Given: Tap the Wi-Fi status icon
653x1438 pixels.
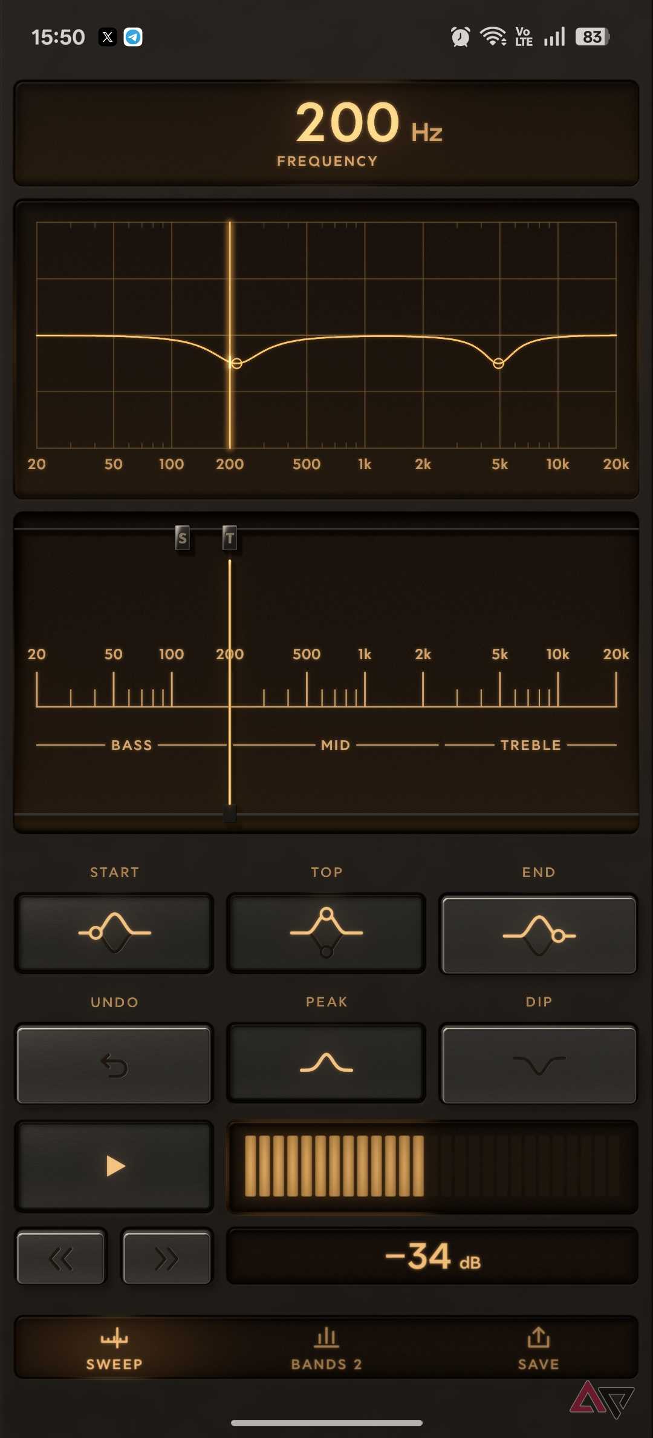Looking at the screenshot, I should [x=493, y=36].
